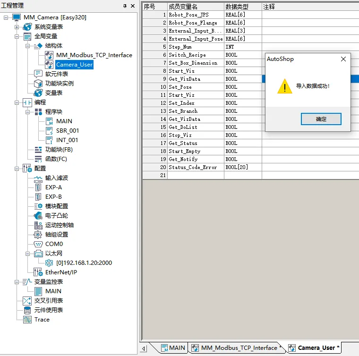Viewport: 359px width, 356px height.
Task: Click the SBR_001 subroutine icon
Action: 49,131
